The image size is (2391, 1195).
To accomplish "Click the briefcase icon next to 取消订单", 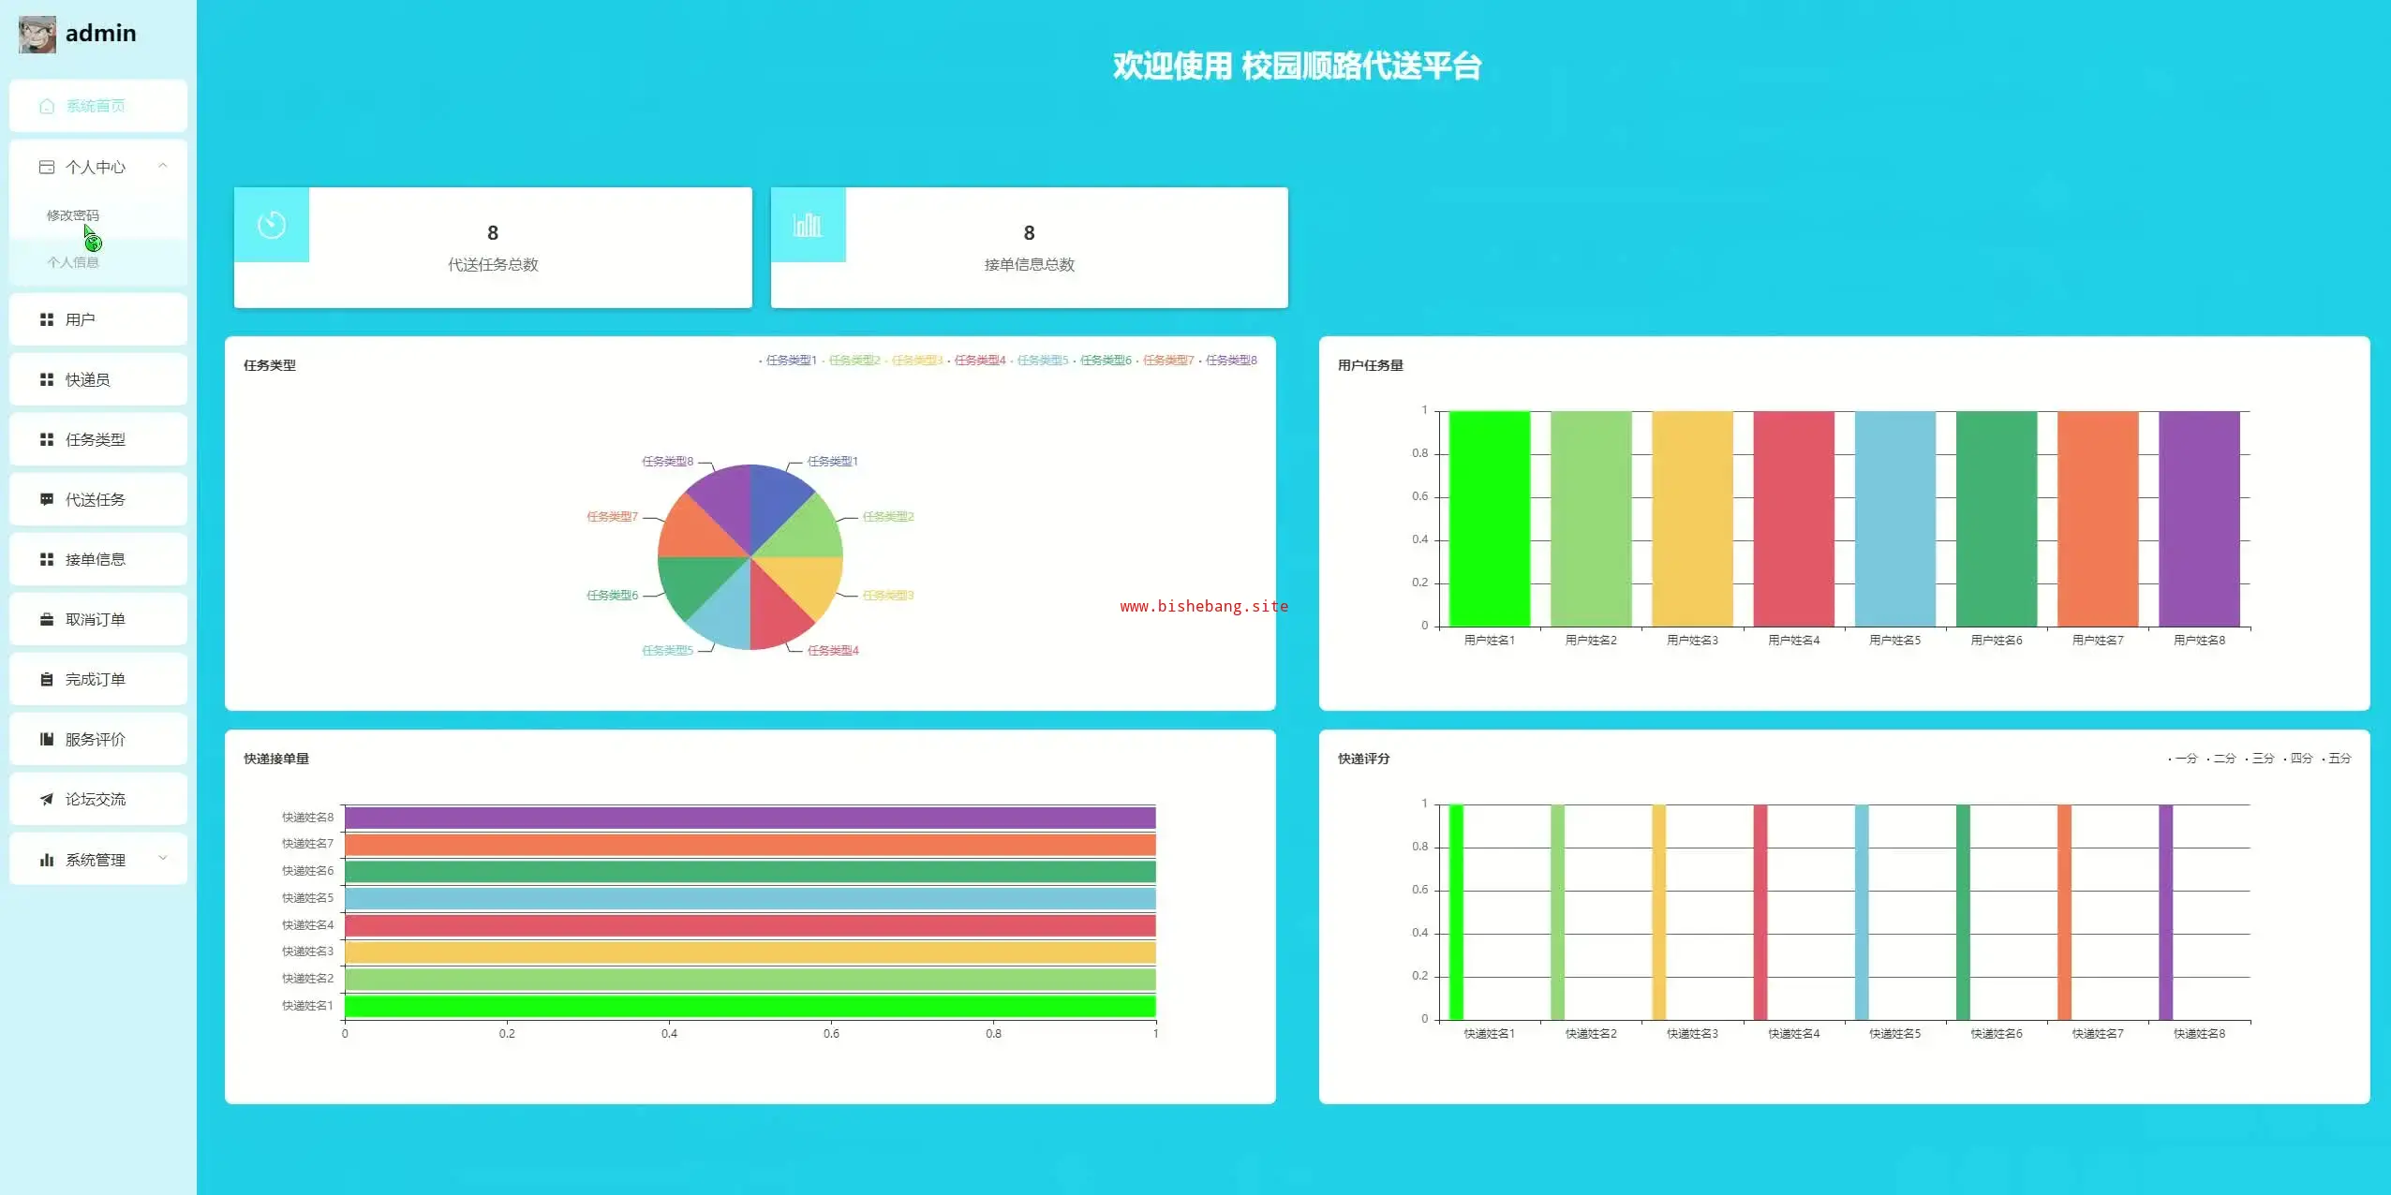I will point(47,620).
